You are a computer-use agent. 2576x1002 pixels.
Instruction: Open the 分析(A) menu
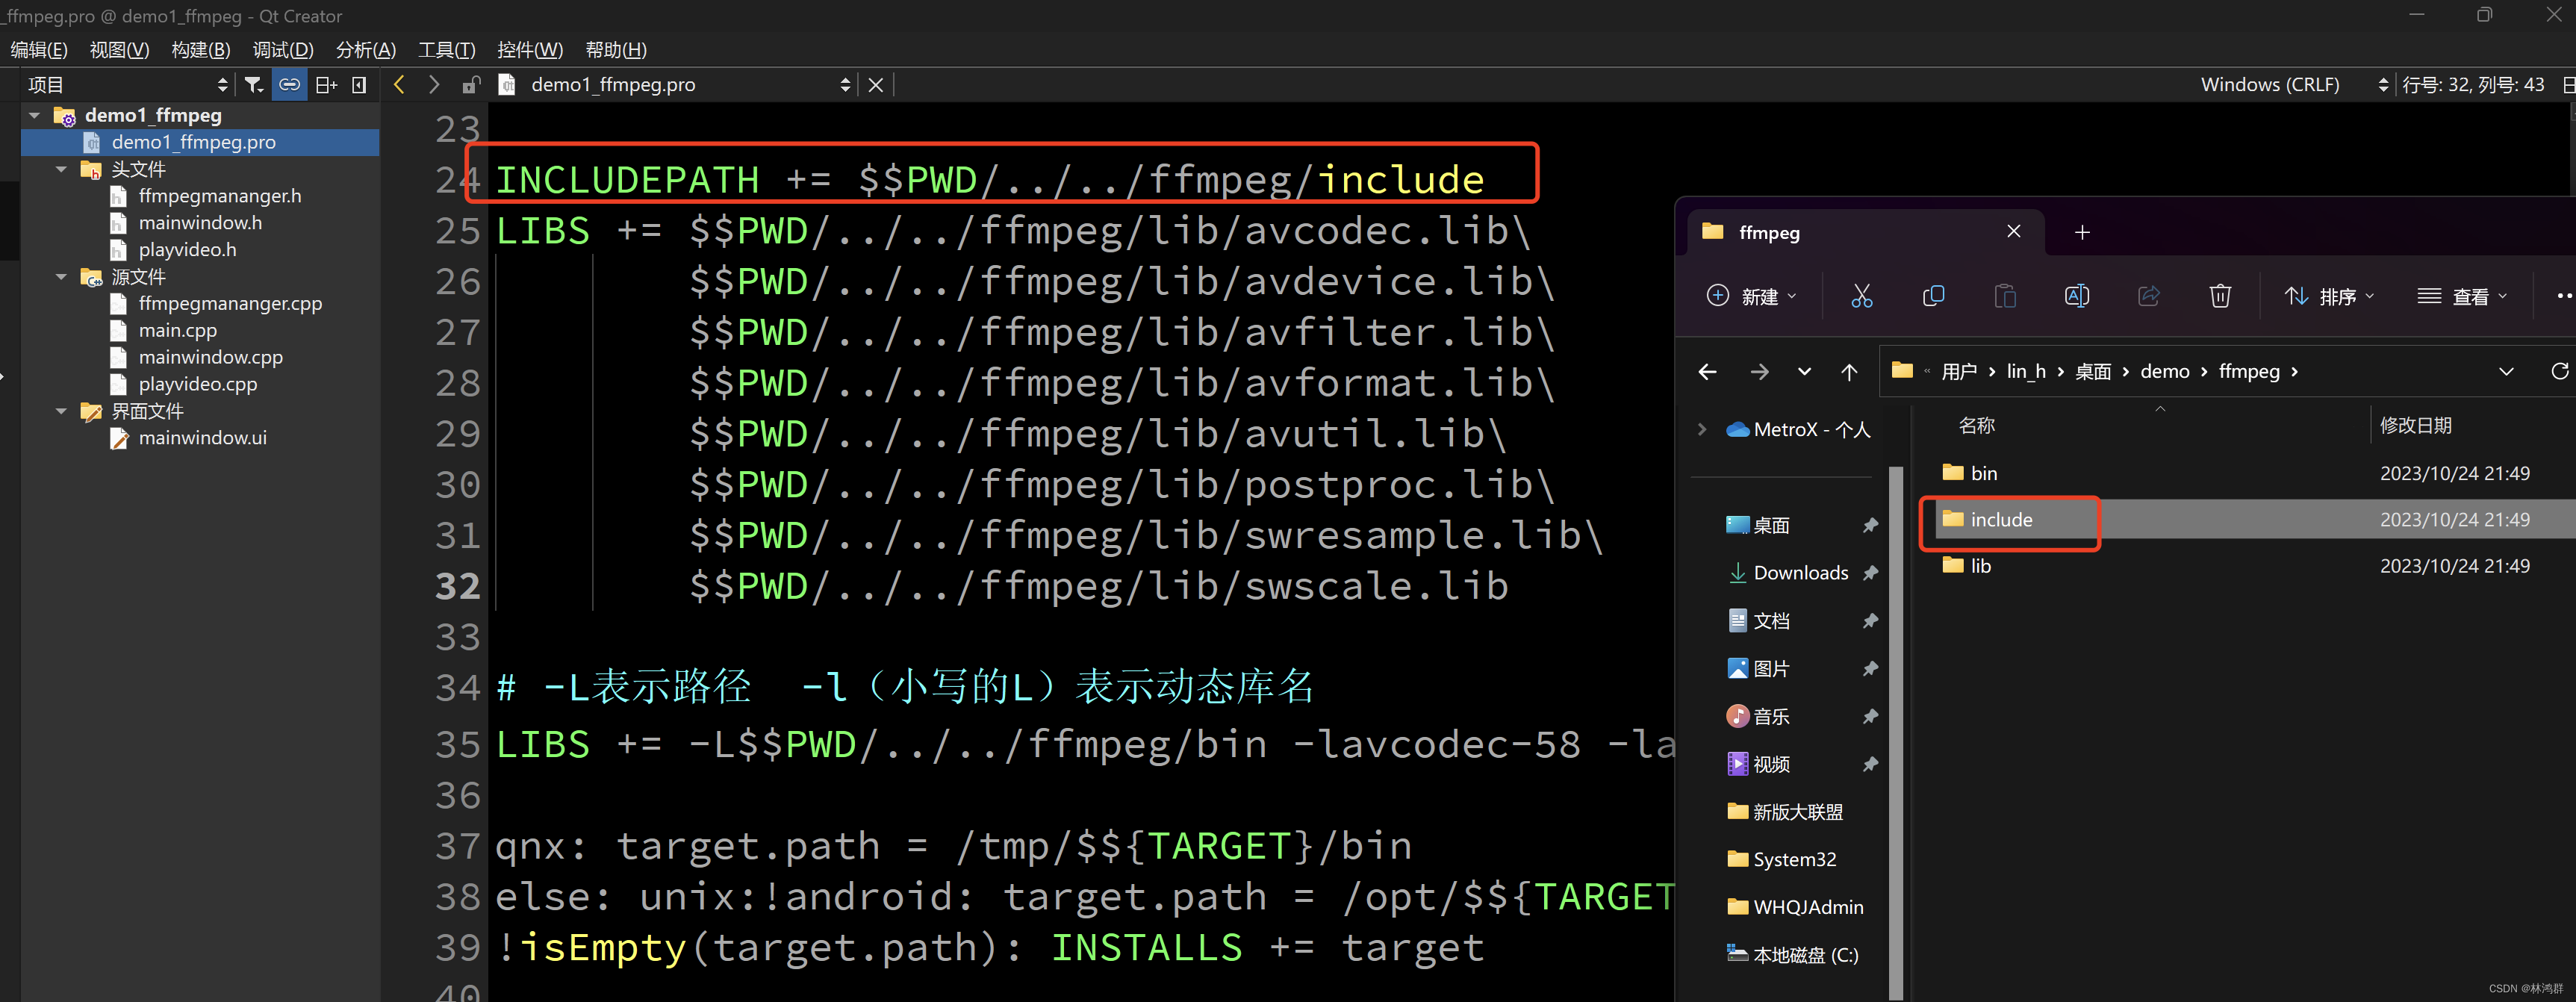pyautogui.click(x=366, y=50)
